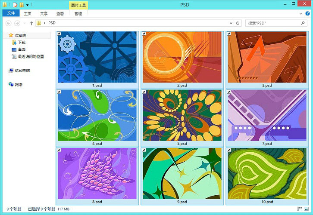
Task: Click the 搜索"PSD" search field
Action: pyautogui.click(x=274, y=23)
